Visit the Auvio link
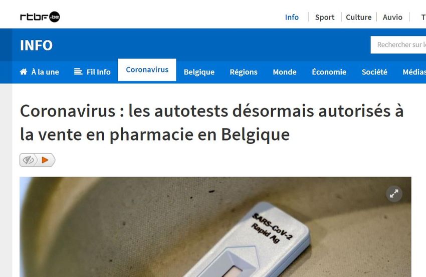 point(392,17)
